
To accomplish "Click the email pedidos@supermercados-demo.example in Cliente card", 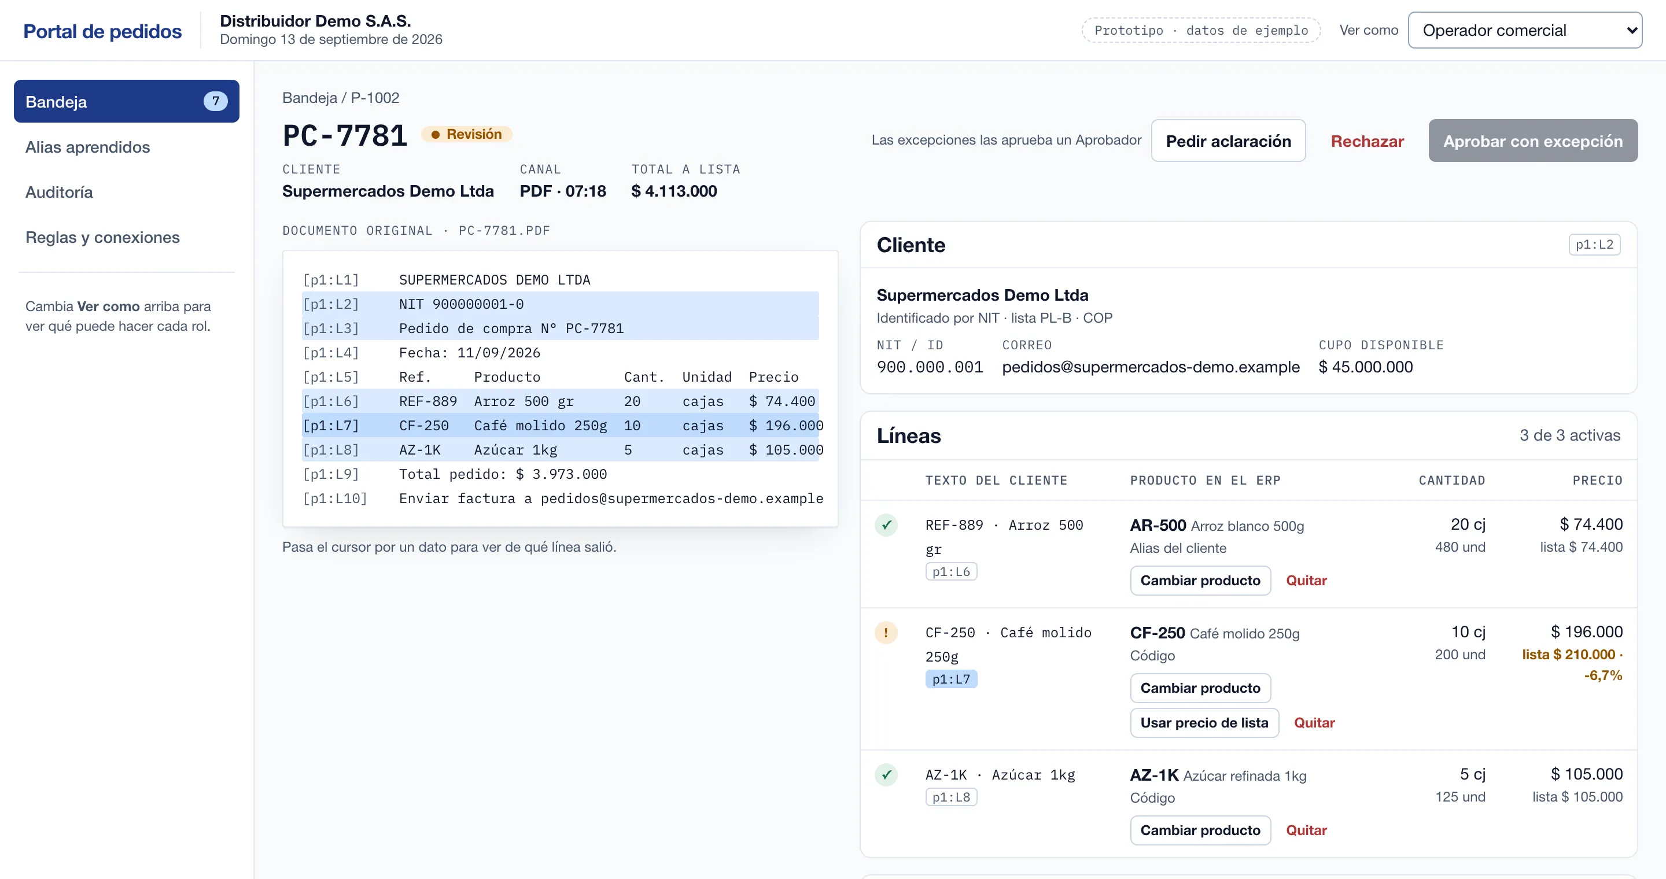I will pyautogui.click(x=1151, y=367).
